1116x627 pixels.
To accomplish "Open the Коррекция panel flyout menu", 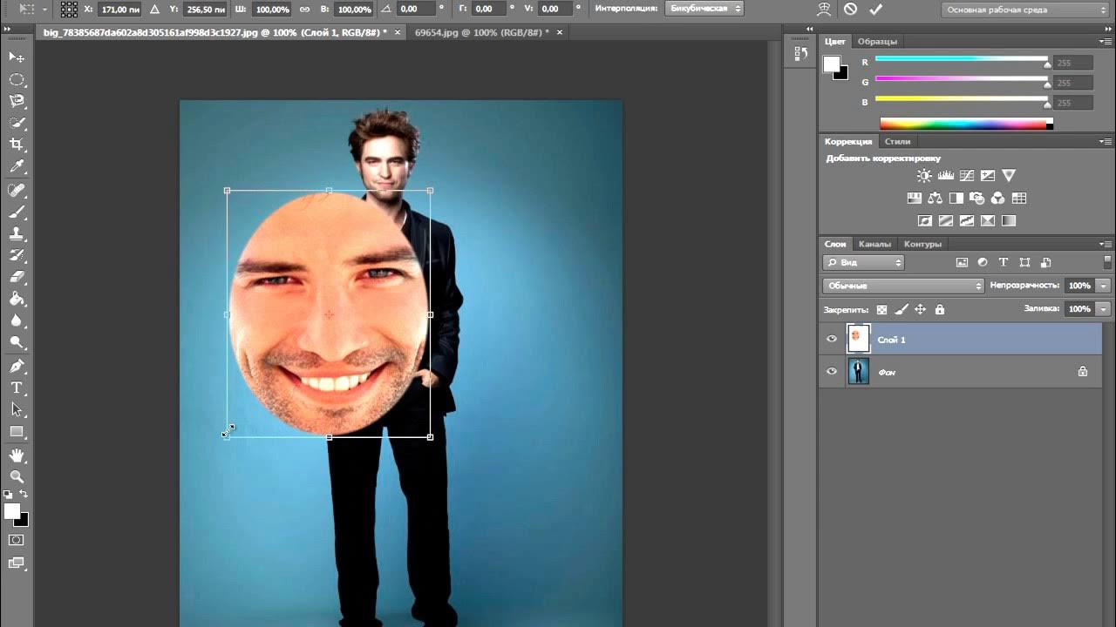I will (1106, 141).
